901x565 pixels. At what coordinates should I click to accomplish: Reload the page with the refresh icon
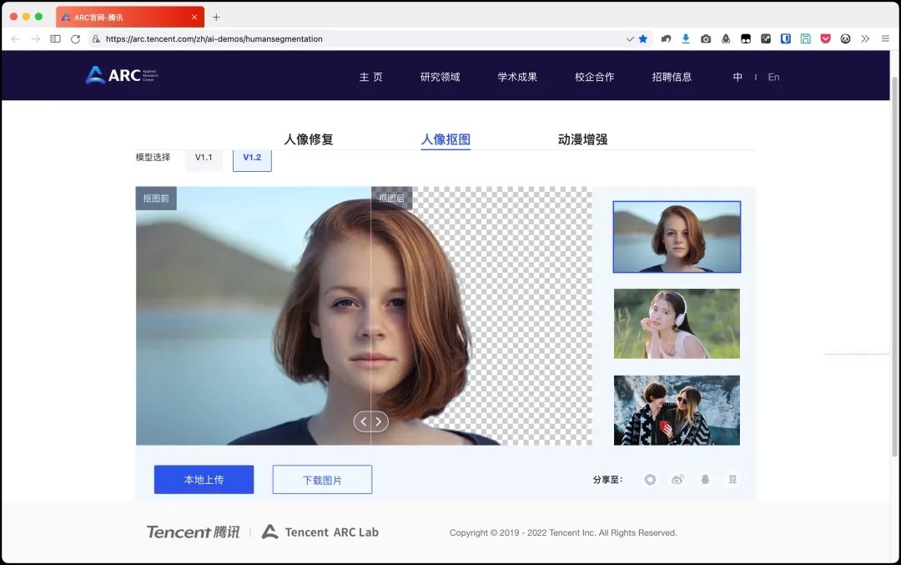coord(75,38)
